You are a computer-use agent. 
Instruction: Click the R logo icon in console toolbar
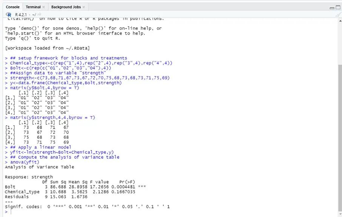pos(9,14)
